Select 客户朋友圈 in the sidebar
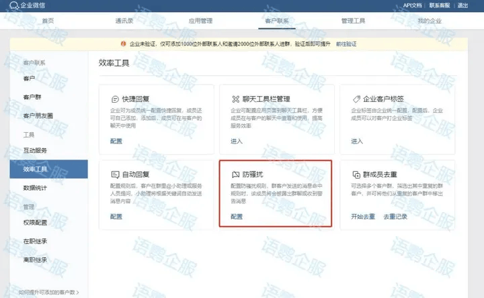This screenshot has width=484, height=298. pyautogui.click(x=38, y=115)
